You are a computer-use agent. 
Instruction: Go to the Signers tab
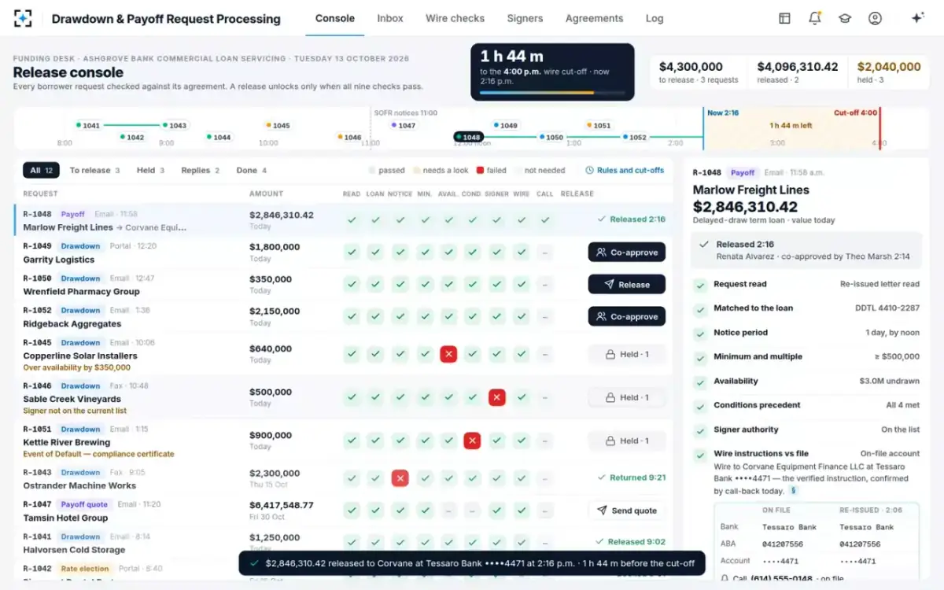pos(525,18)
